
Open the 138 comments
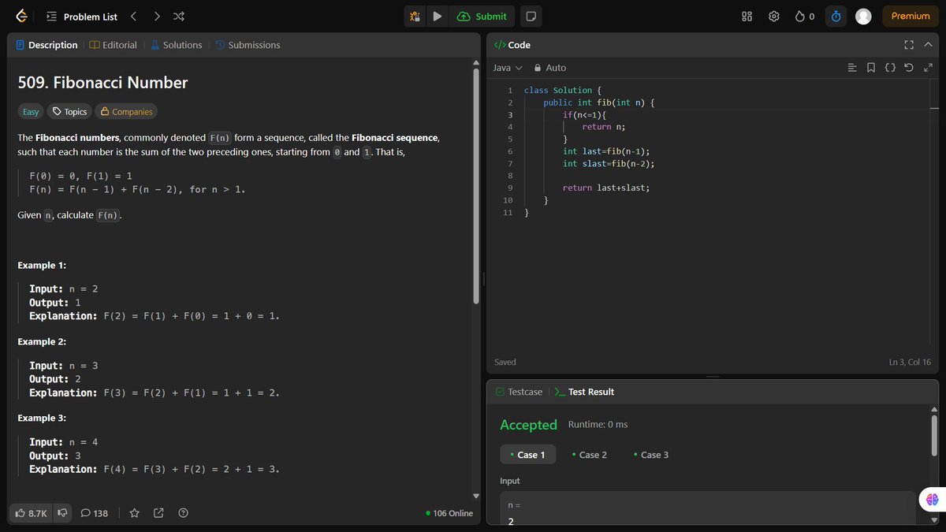(94, 513)
